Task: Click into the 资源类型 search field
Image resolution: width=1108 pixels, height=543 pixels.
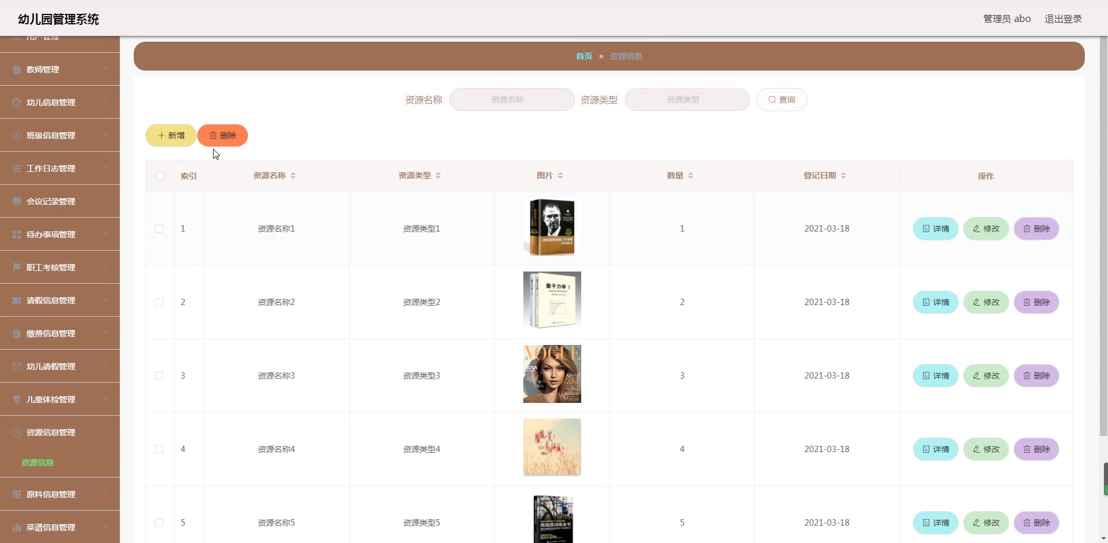Action: 687,100
